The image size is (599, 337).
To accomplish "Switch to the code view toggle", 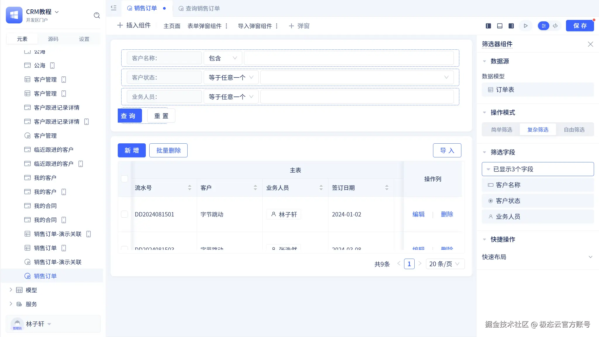I will (555, 26).
